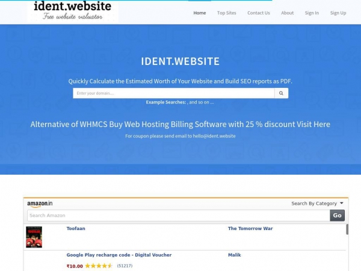This screenshot has width=361, height=271.
Task: Click the star rating of Google Play voucher
Action: [x=99, y=266]
